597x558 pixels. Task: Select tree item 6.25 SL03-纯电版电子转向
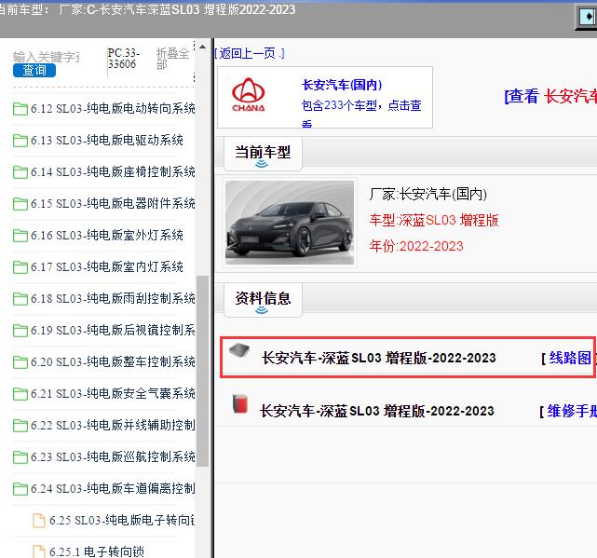pyautogui.click(x=122, y=520)
